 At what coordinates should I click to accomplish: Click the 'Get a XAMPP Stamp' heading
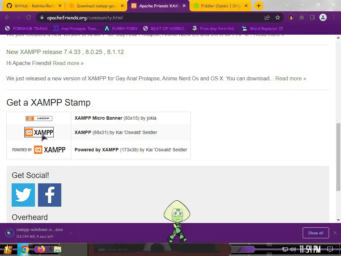point(48,102)
